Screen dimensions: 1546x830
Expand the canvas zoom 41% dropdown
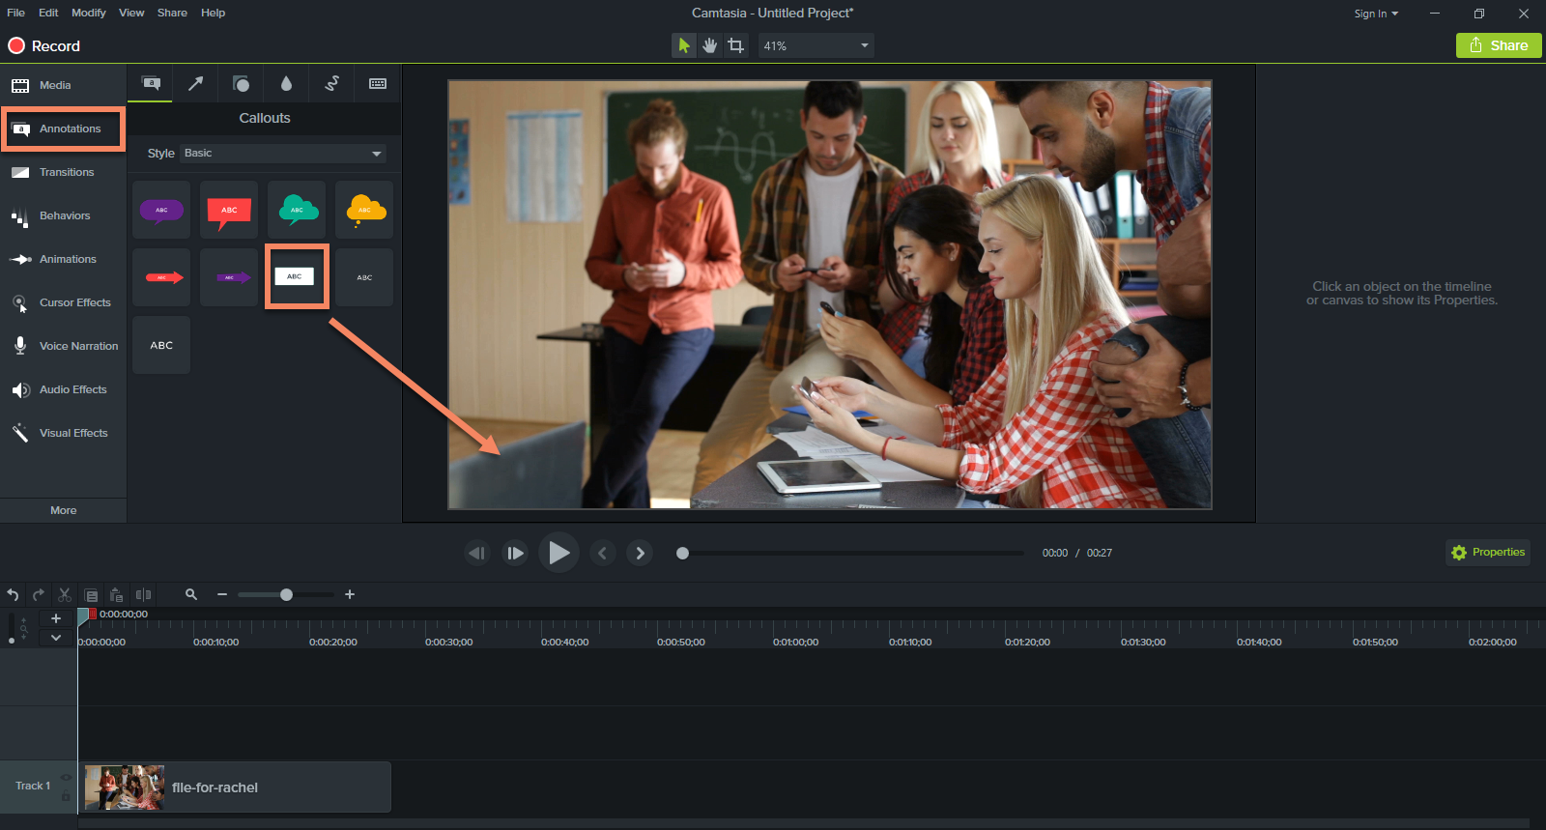click(816, 45)
